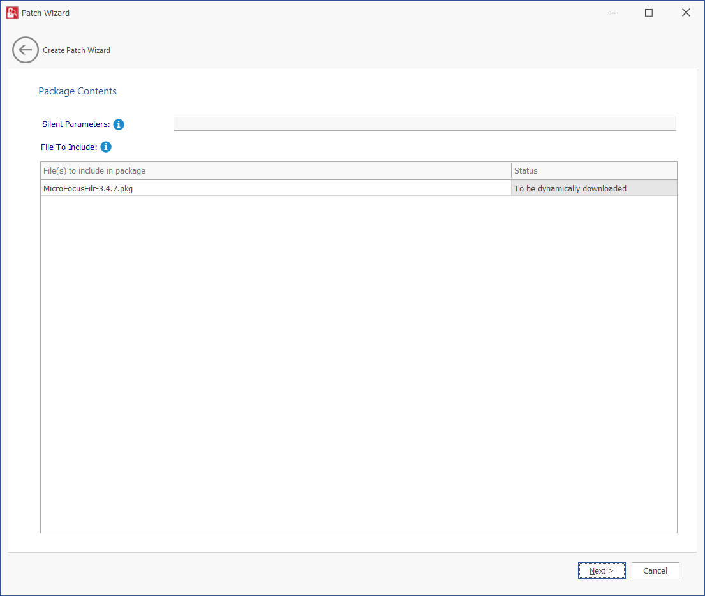The height and width of the screenshot is (596, 705).
Task: Click empty area of the file list
Action: [357, 364]
